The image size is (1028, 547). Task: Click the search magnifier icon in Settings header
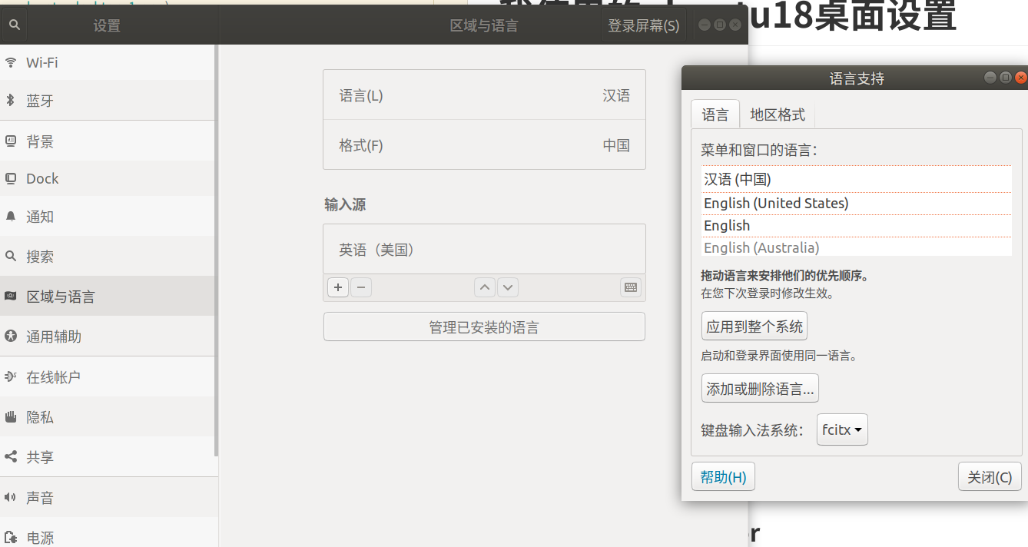click(14, 25)
